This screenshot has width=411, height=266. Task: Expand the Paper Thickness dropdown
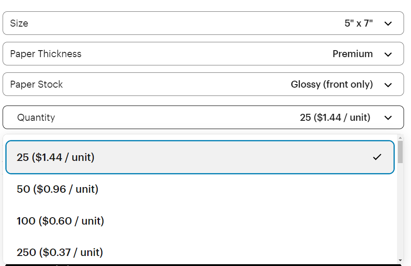point(203,54)
